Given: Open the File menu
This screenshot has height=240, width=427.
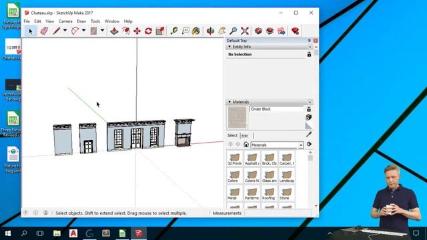Looking at the screenshot, I should 27,21.
